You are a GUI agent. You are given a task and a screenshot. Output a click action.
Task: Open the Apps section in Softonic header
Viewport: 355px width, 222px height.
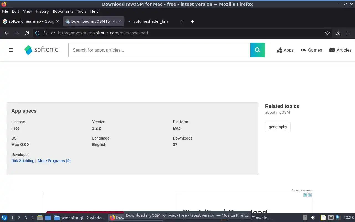285,50
